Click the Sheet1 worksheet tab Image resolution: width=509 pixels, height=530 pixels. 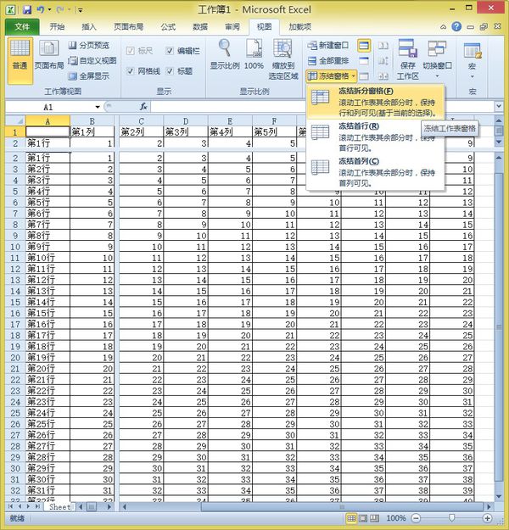click(x=59, y=506)
